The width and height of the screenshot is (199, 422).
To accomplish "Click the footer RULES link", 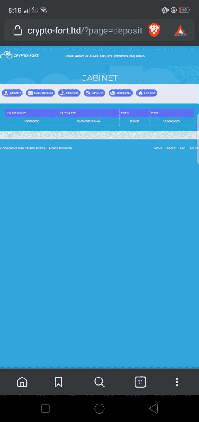I will (x=194, y=148).
